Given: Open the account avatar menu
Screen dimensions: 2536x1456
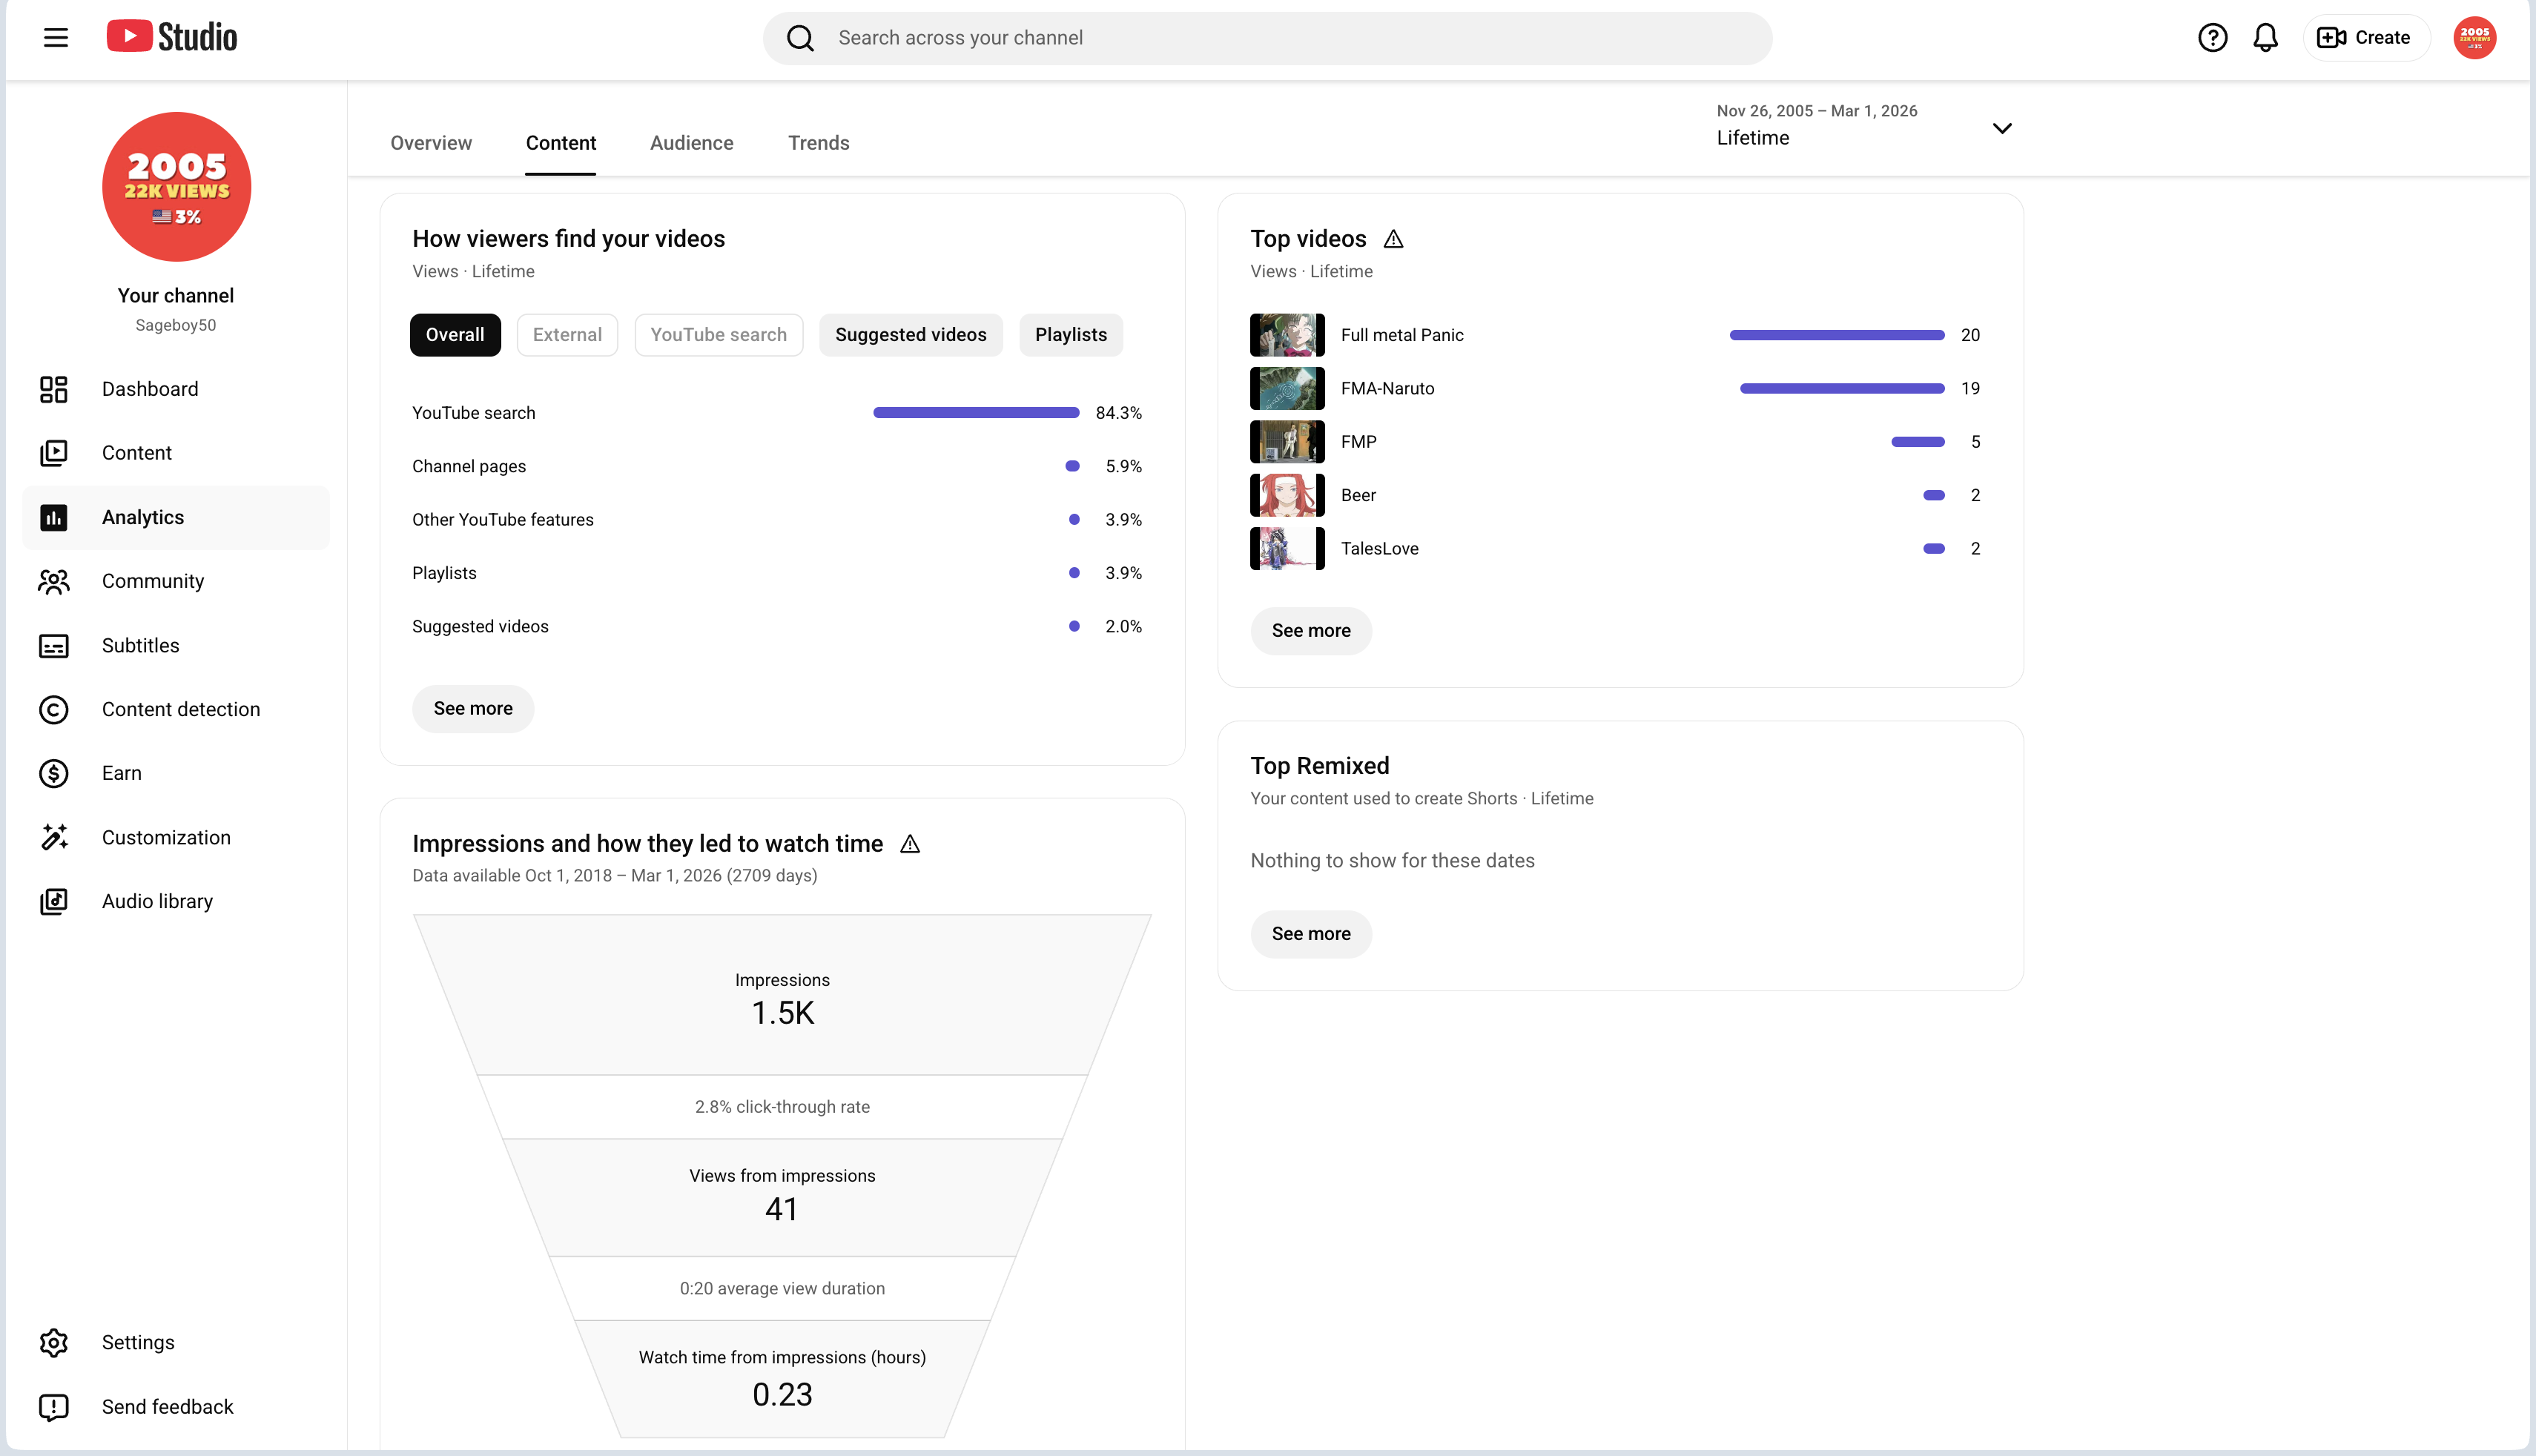Looking at the screenshot, I should [2474, 38].
